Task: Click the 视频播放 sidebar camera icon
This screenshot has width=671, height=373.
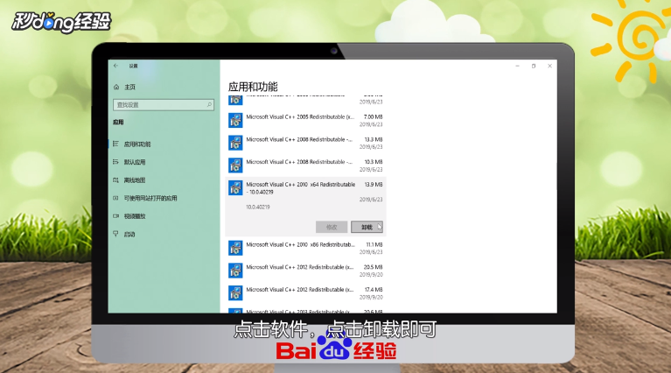Action: pyautogui.click(x=115, y=216)
